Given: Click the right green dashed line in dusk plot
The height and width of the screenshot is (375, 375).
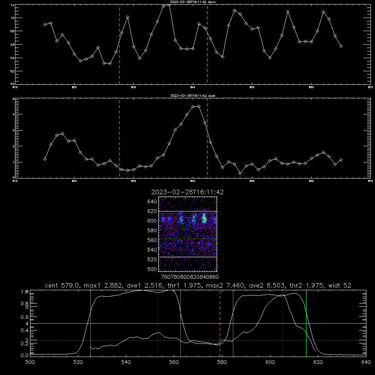Looking at the screenshot, I should [207, 138].
